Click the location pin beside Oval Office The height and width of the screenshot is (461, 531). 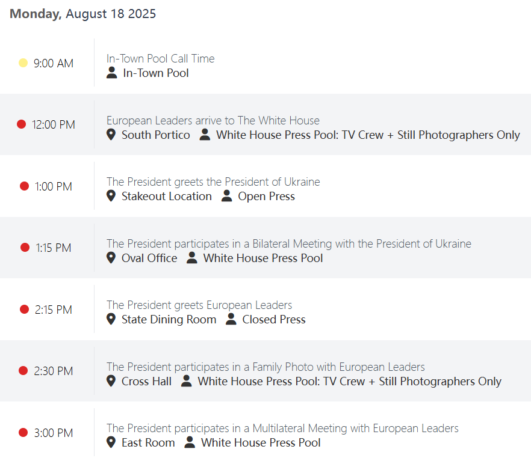coord(111,258)
